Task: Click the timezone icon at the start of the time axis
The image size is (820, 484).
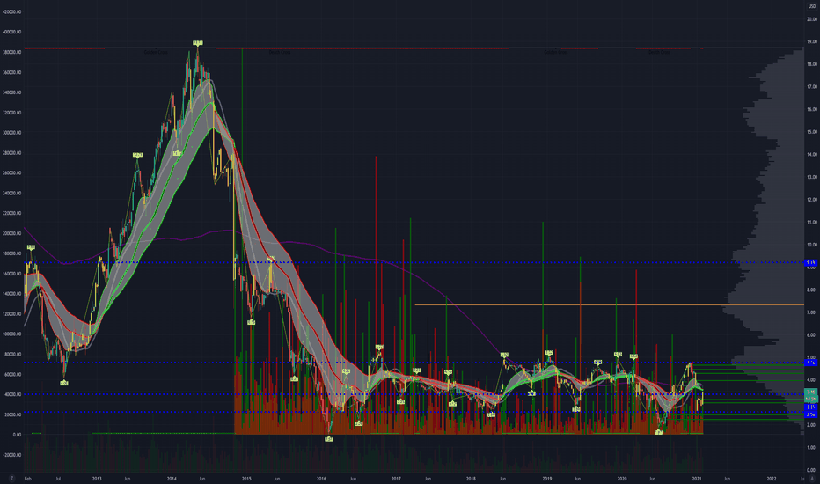Action: pos(11,478)
